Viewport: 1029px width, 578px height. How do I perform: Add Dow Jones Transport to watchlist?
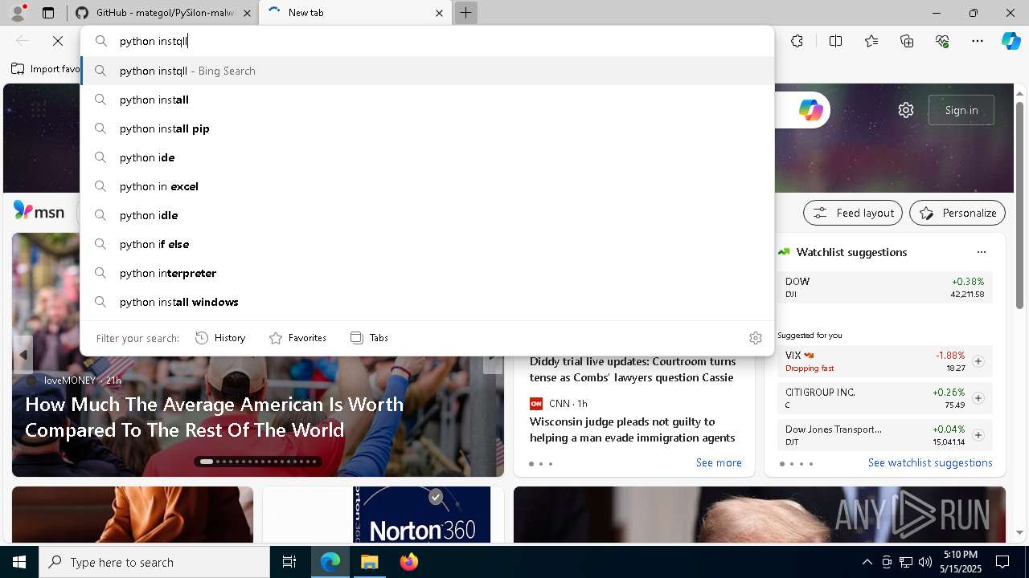[978, 435]
